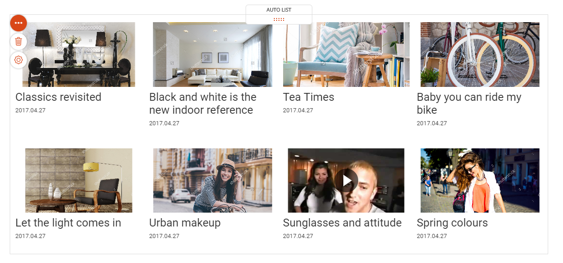
Task: Open the Urban makeup article title
Action: pyautogui.click(x=185, y=223)
